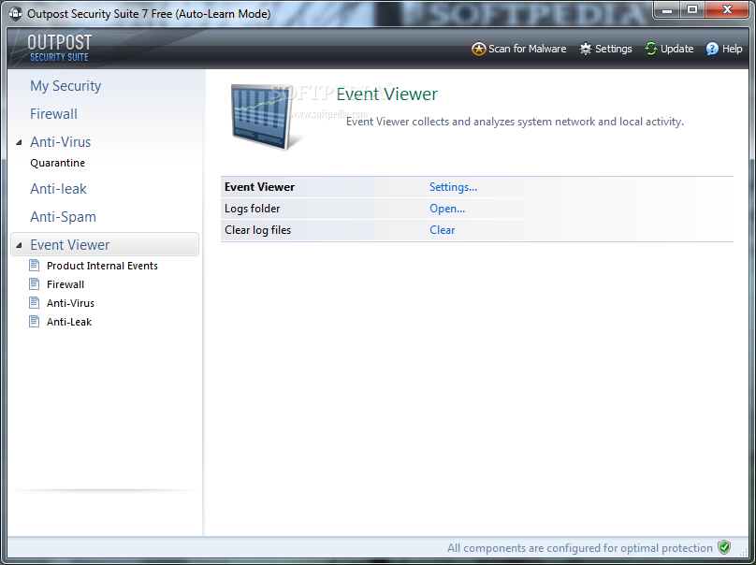756x565 pixels.
Task: Click the 'Clear log files' row label
Action: 258,230
